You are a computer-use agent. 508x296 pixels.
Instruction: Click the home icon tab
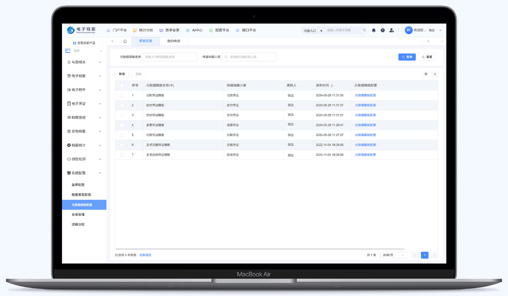click(125, 41)
